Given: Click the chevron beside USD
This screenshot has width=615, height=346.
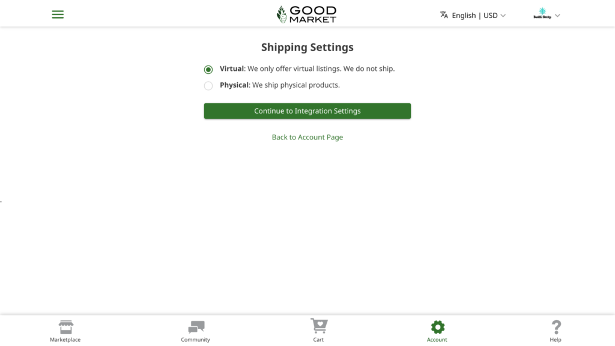Looking at the screenshot, I should (503, 16).
